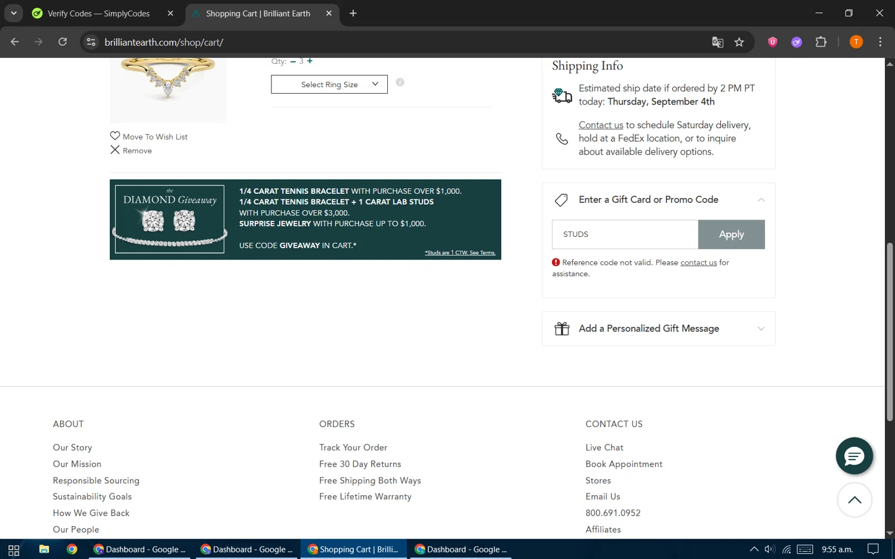Open Book Appointment footer link
This screenshot has width=895, height=559.
click(624, 464)
